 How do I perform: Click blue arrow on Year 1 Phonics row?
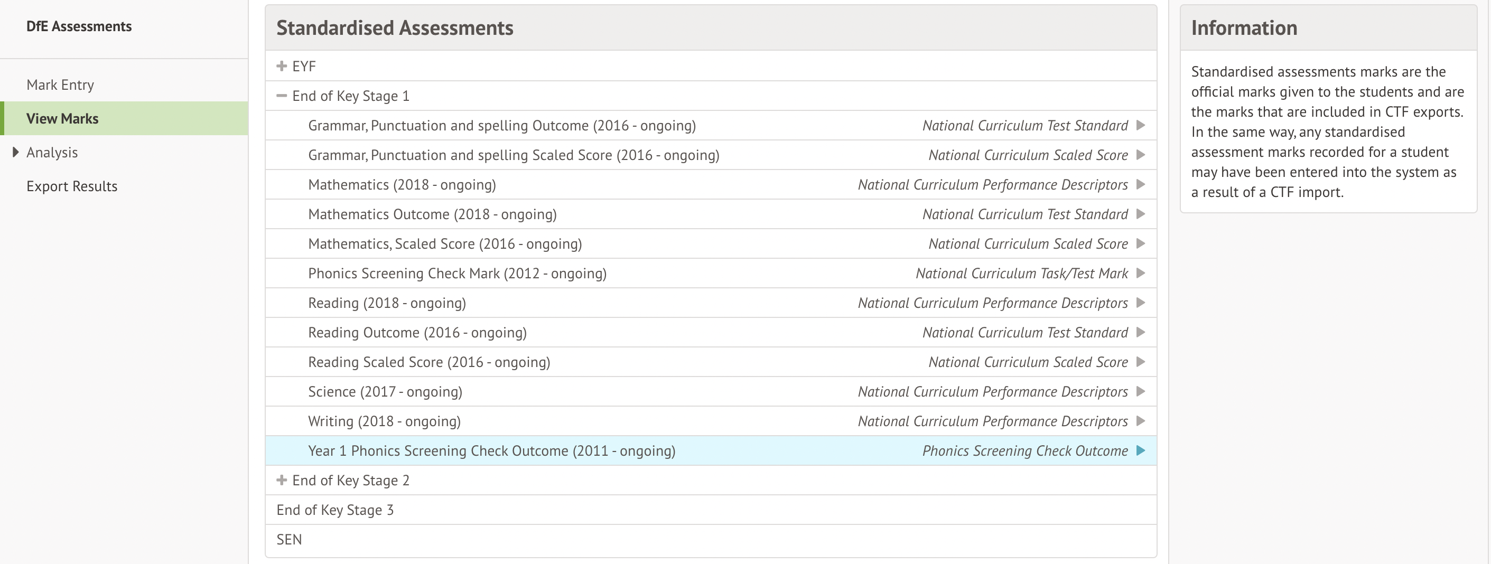point(1140,450)
